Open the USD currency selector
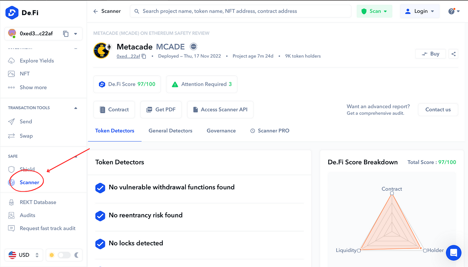The height and width of the screenshot is (267, 468). (x=24, y=255)
